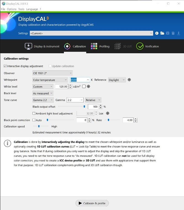Click the install profile download icon

pos(178,33)
